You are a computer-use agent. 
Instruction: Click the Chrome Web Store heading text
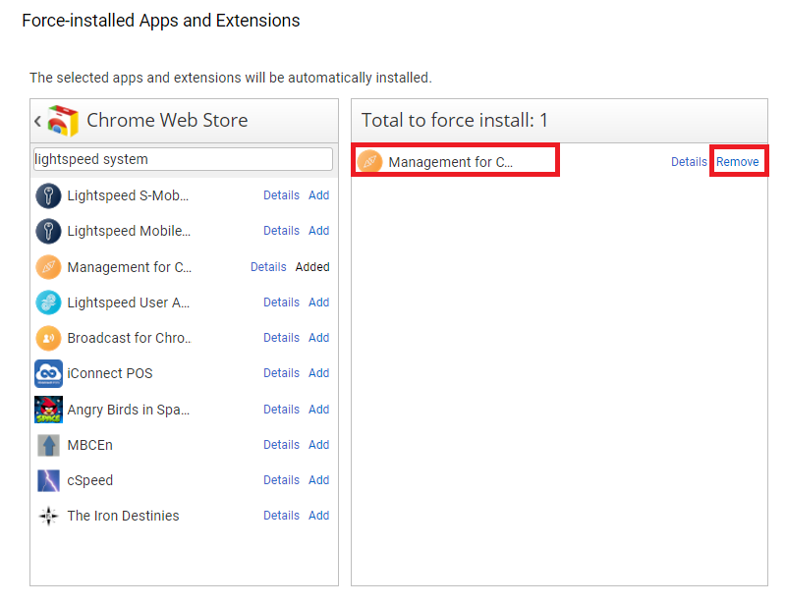(167, 120)
